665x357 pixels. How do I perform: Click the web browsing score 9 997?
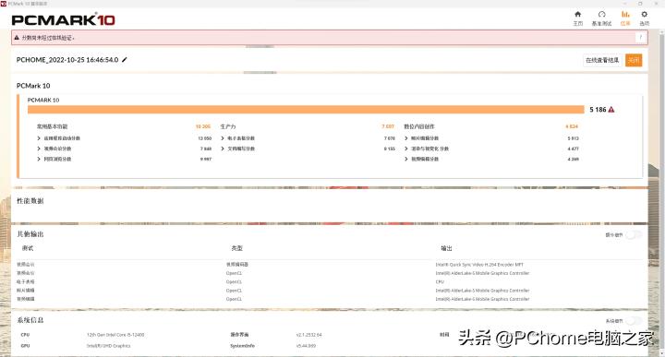[206, 160]
